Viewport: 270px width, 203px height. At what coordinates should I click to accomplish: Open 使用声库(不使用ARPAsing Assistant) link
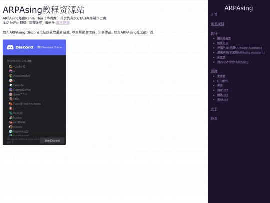pos(241,52)
